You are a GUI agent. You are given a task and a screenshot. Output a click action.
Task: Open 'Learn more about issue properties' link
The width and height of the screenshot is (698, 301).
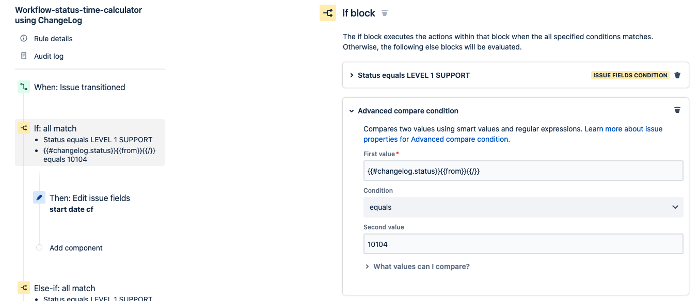point(623,129)
